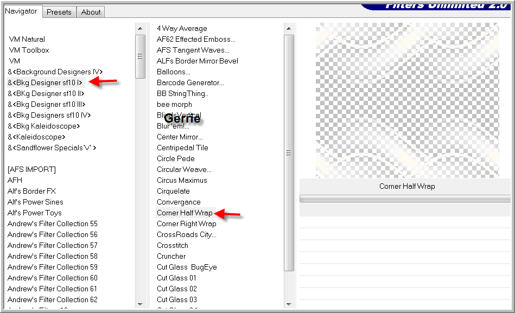Click the filter list scrollbar thumb
This screenshot has height=313, width=515.
pos(289,153)
